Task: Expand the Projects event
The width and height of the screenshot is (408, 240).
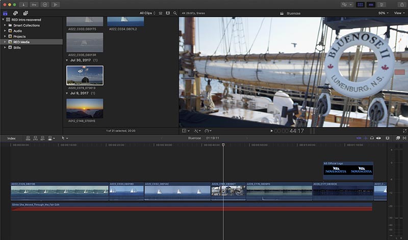Action: pos(5,36)
